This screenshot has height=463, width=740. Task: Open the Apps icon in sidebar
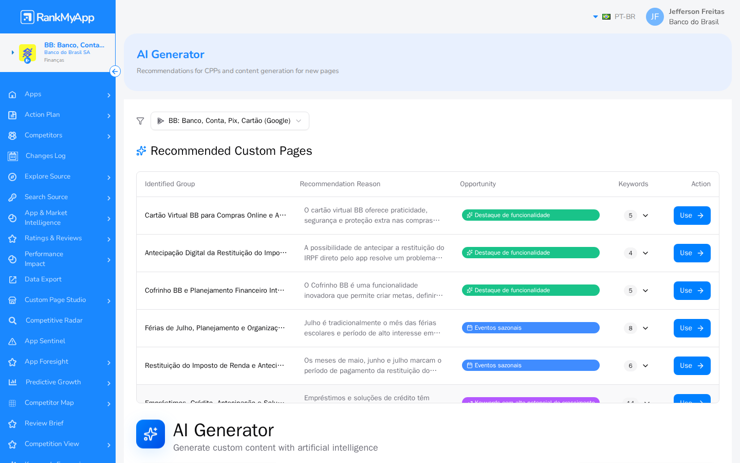coord(12,94)
